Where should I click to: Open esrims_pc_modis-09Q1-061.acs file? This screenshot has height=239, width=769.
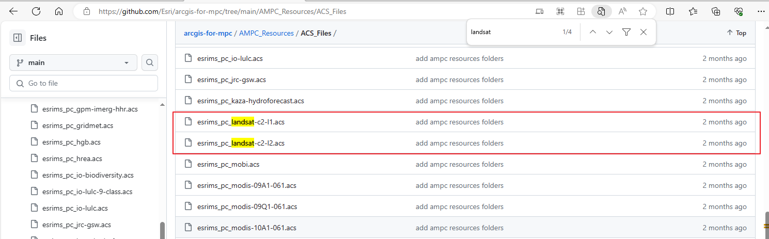247,206
